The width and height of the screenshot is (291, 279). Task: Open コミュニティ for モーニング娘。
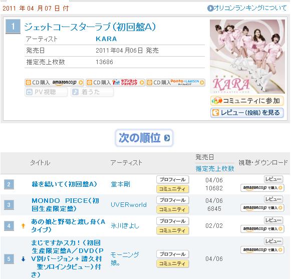coord(173,264)
